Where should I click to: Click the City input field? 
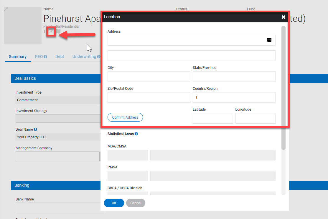(149, 77)
